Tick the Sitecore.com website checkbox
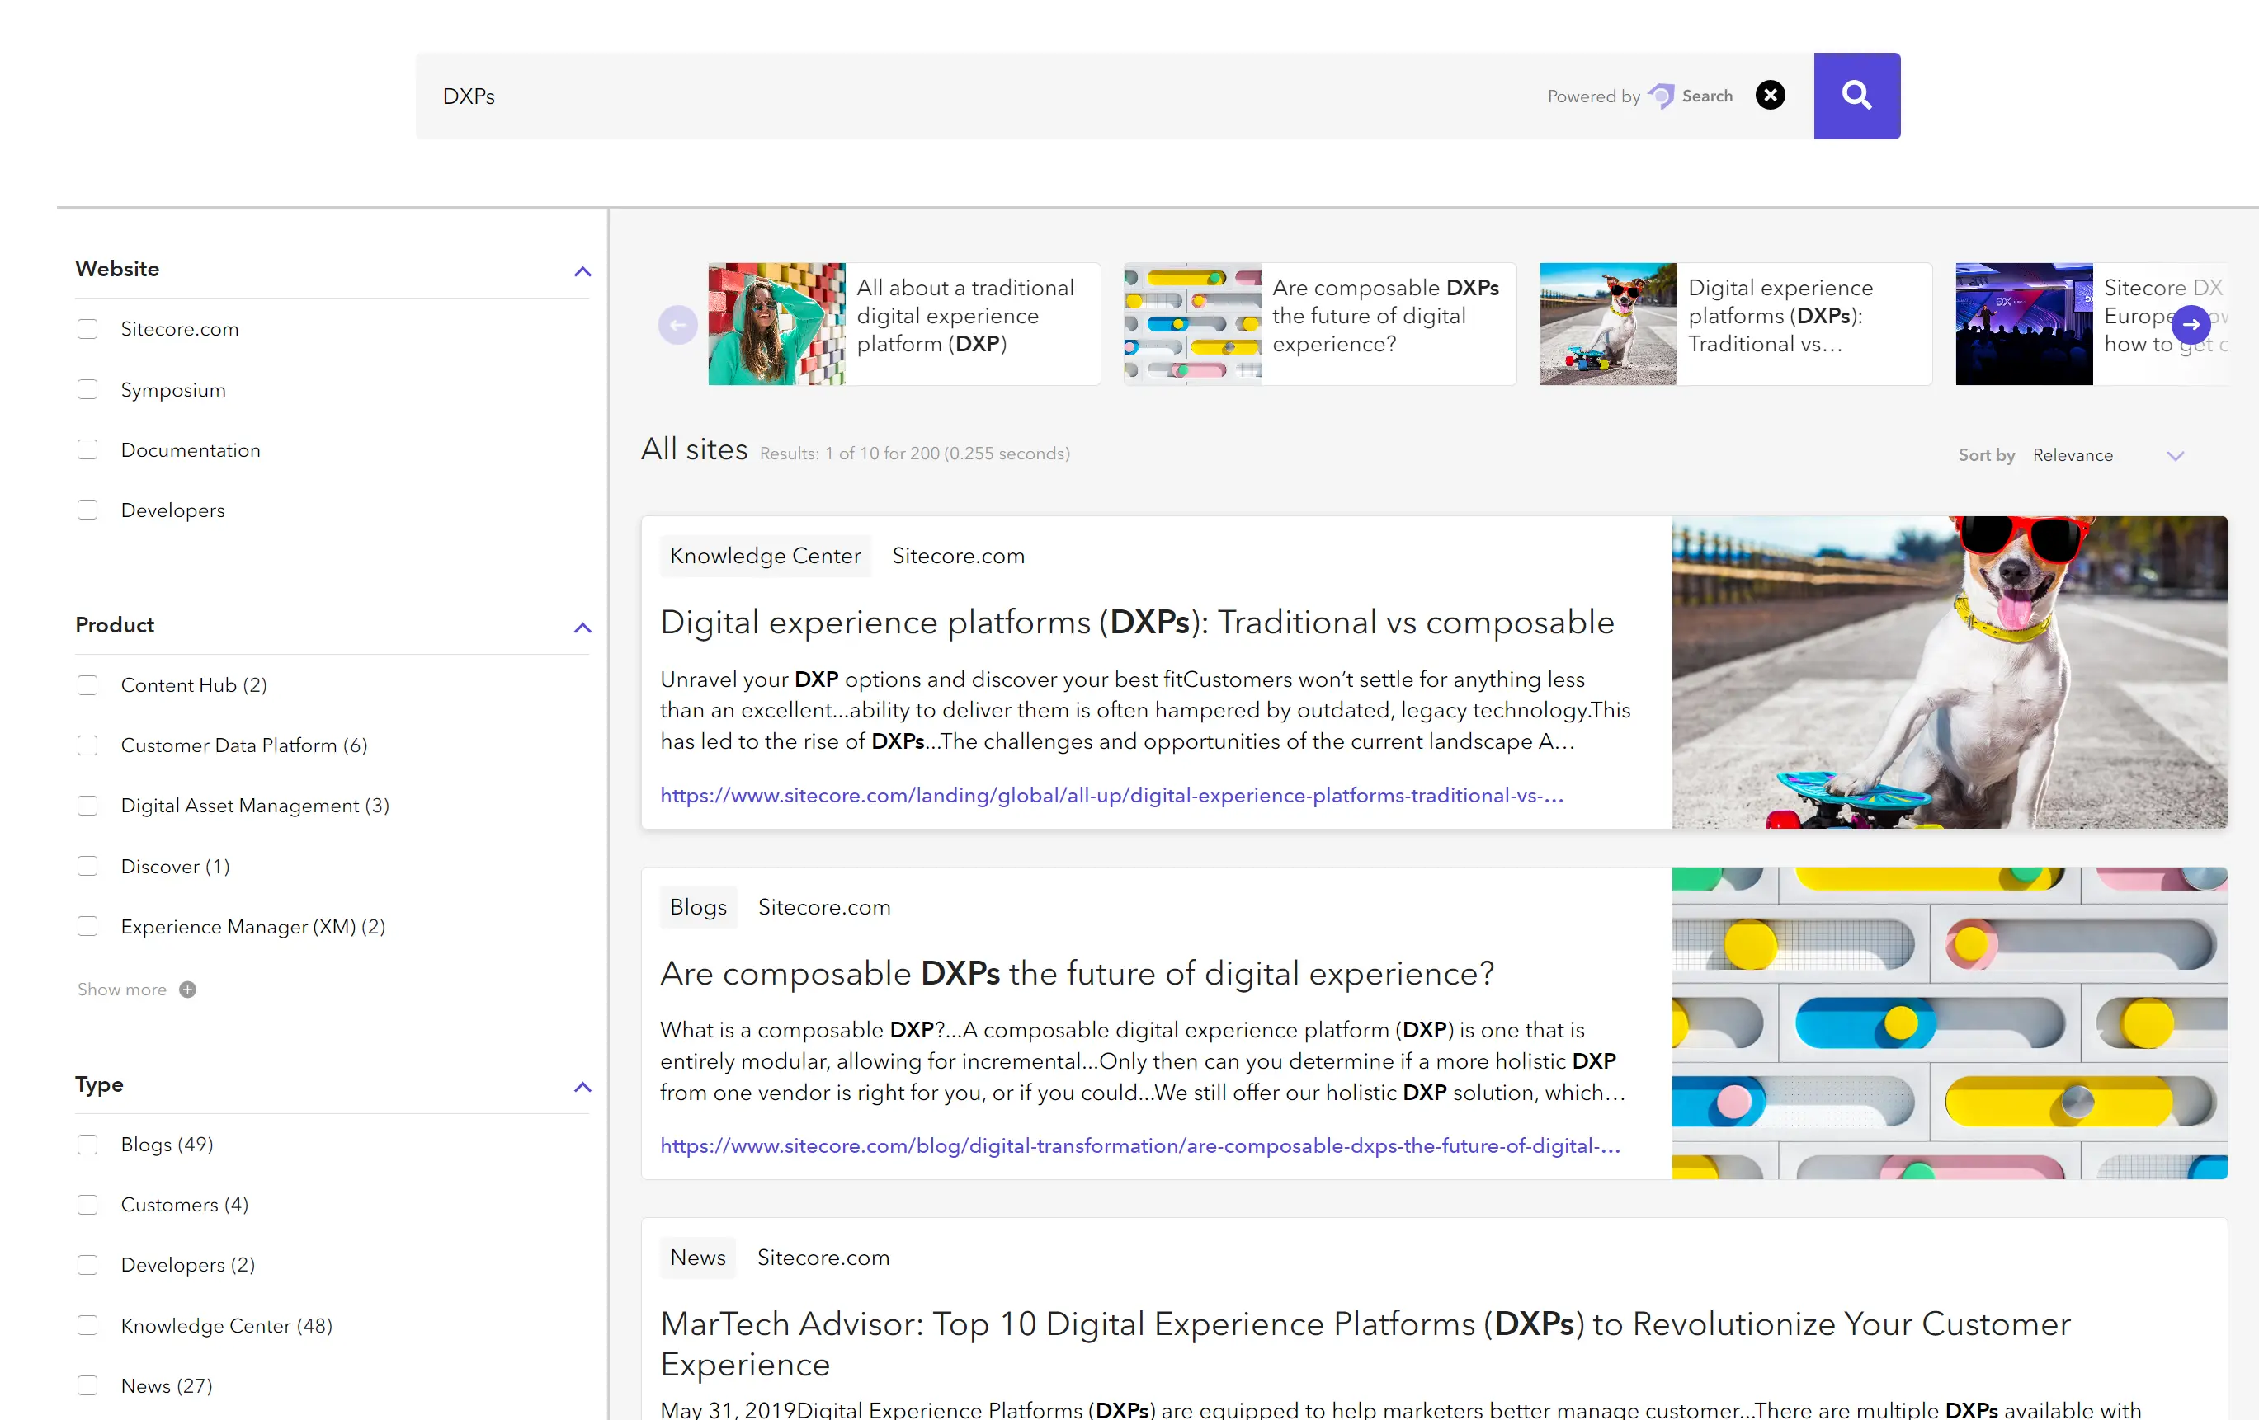 click(x=87, y=329)
